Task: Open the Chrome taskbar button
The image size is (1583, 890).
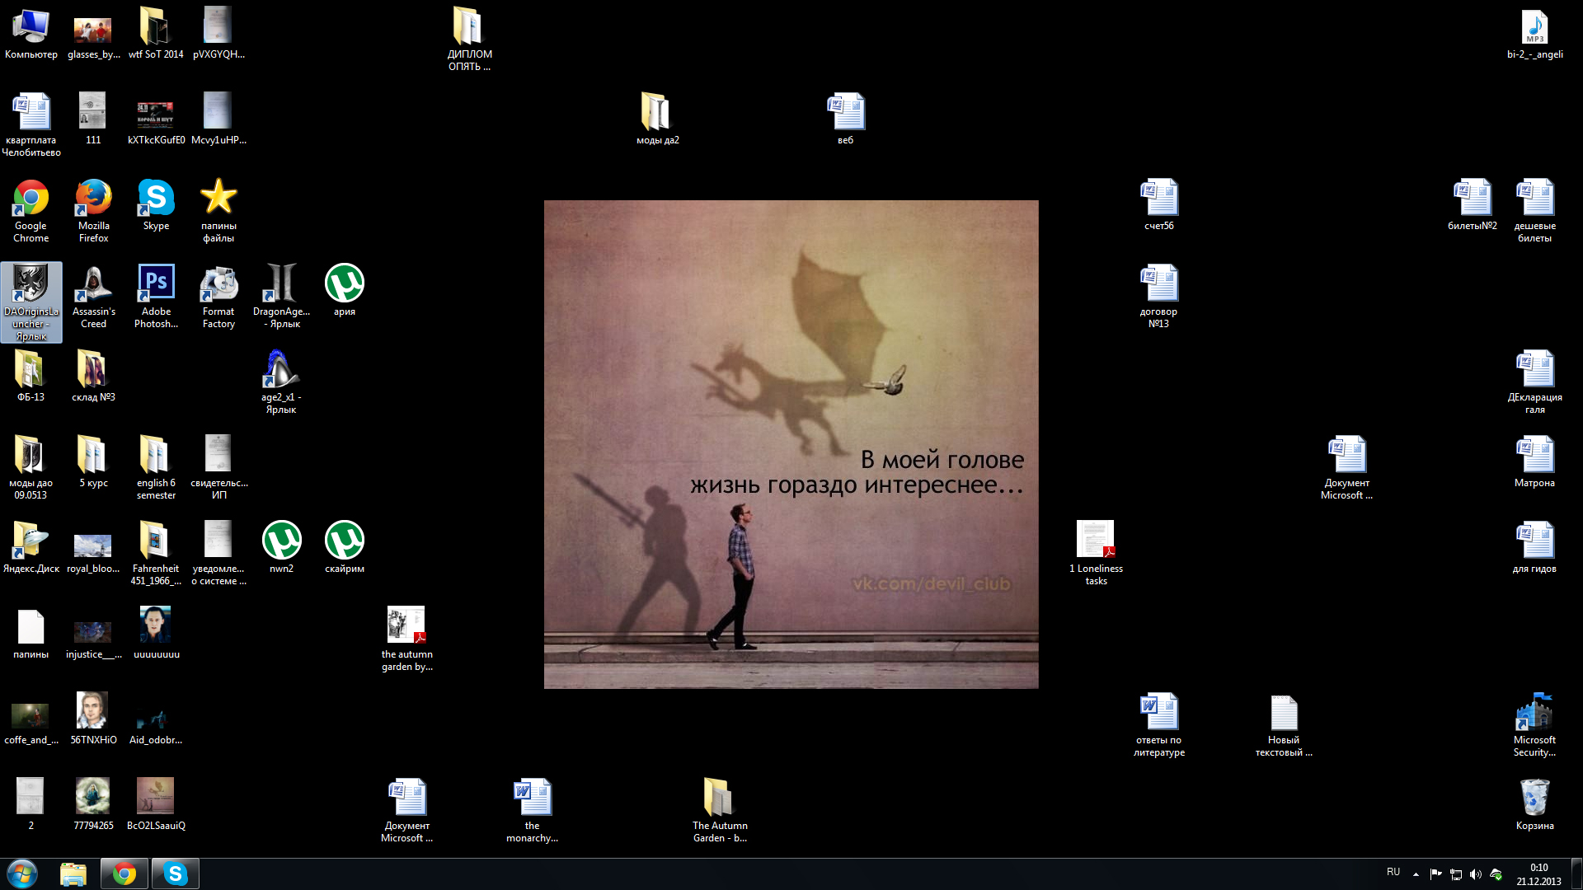Action: [x=124, y=874]
